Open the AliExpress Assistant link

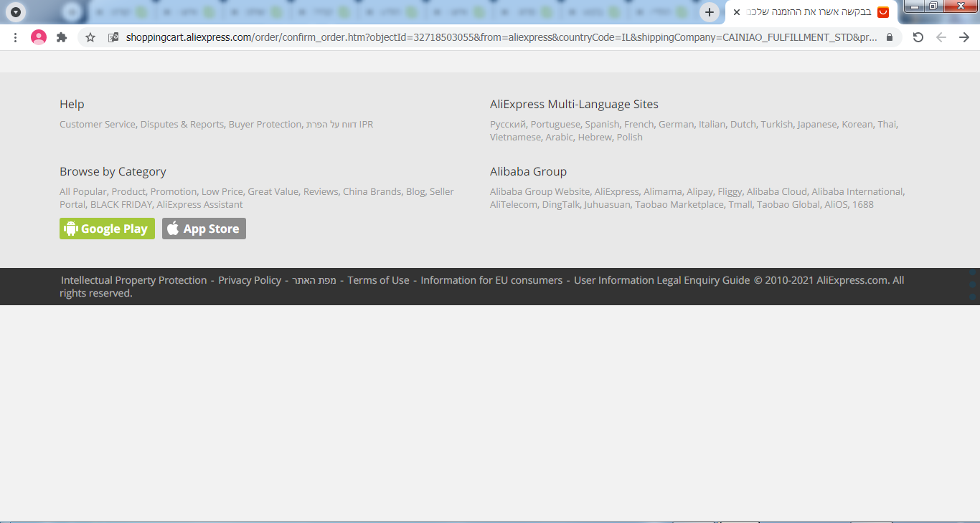coord(200,204)
